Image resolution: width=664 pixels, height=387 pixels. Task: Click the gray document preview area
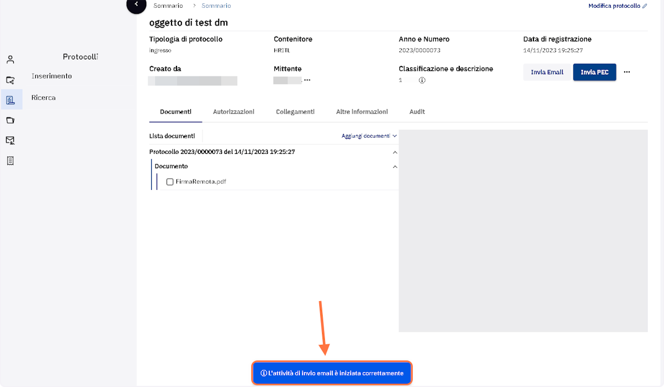[x=523, y=231]
